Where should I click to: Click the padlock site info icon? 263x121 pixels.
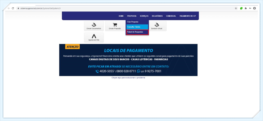tap(18, 8)
